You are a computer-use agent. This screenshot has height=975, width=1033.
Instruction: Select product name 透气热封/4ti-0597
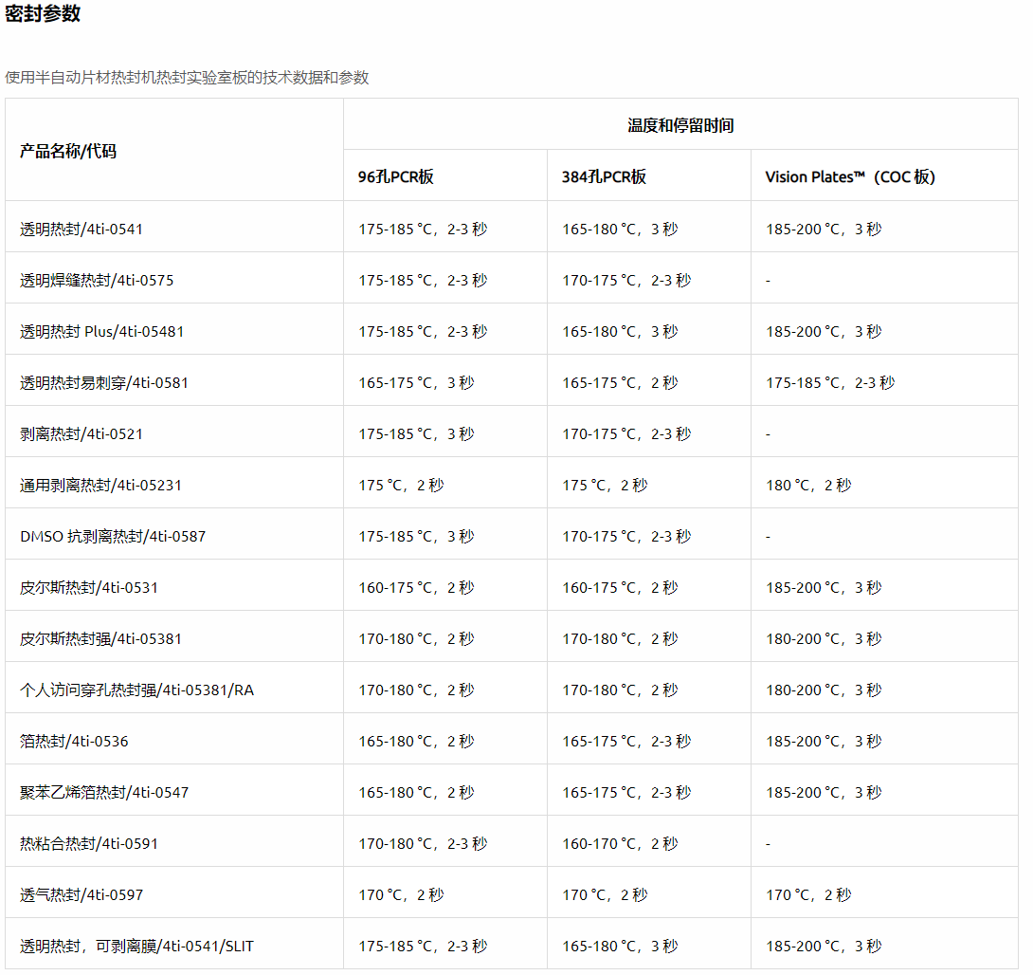[82, 894]
